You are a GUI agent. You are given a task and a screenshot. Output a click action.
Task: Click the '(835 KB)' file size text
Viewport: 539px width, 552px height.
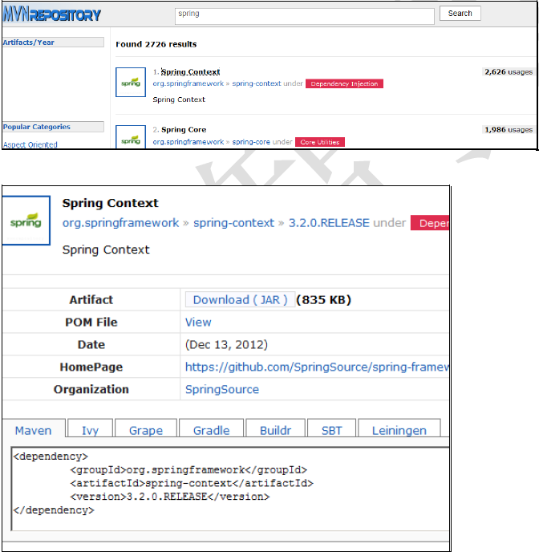pos(324,300)
